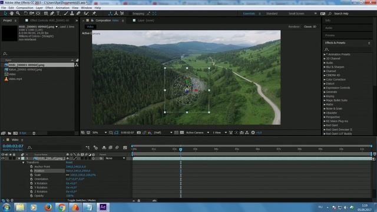The height and width of the screenshot is (212, 377).
Task: Select the Rotation tool
Action: click(x=25, y=14)
